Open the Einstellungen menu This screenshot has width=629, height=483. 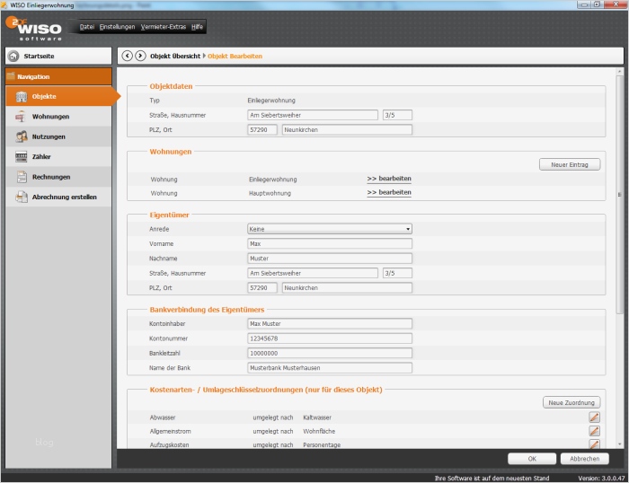coord(118,27)
